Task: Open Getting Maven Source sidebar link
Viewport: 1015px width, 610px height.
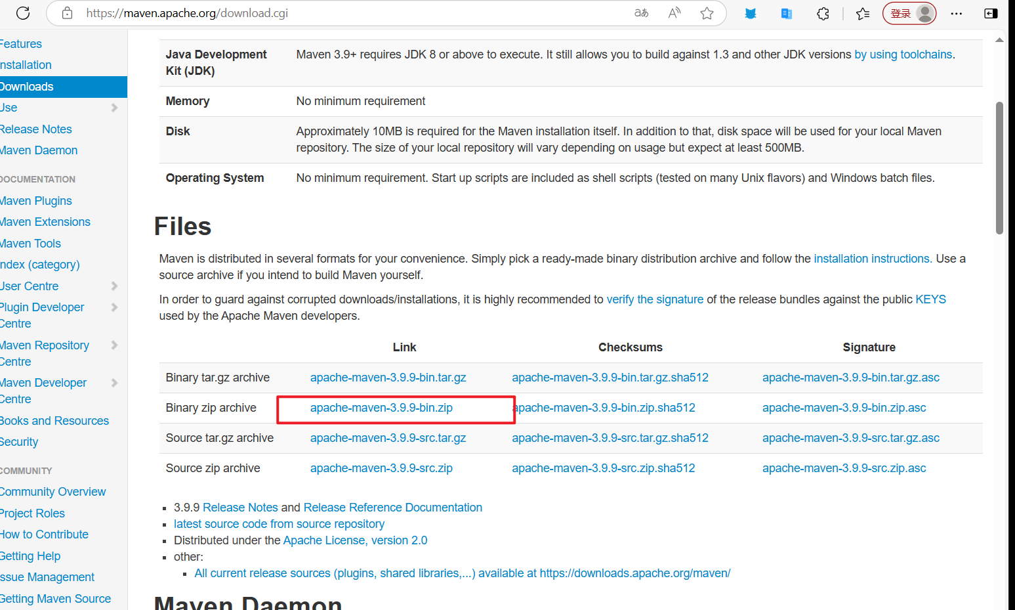Action: pos(56,599)
